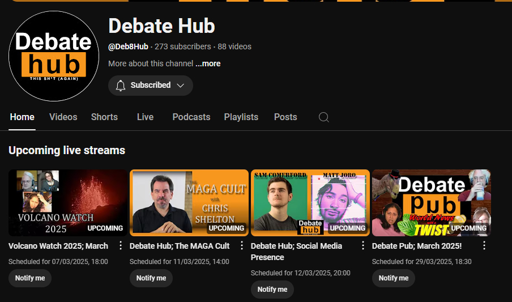Go to the Playlists tab
512x302 pixels.
tap(241, 117)
